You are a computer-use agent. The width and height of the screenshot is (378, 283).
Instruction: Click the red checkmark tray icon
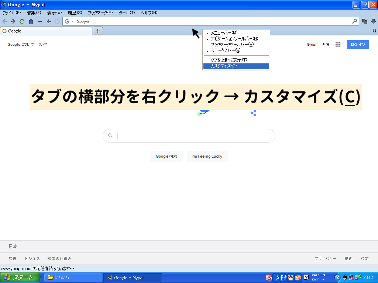[269, 278]
